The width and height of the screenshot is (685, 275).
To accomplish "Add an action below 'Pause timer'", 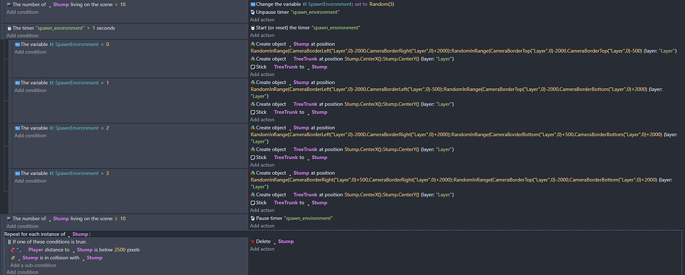I will (262, 226).
